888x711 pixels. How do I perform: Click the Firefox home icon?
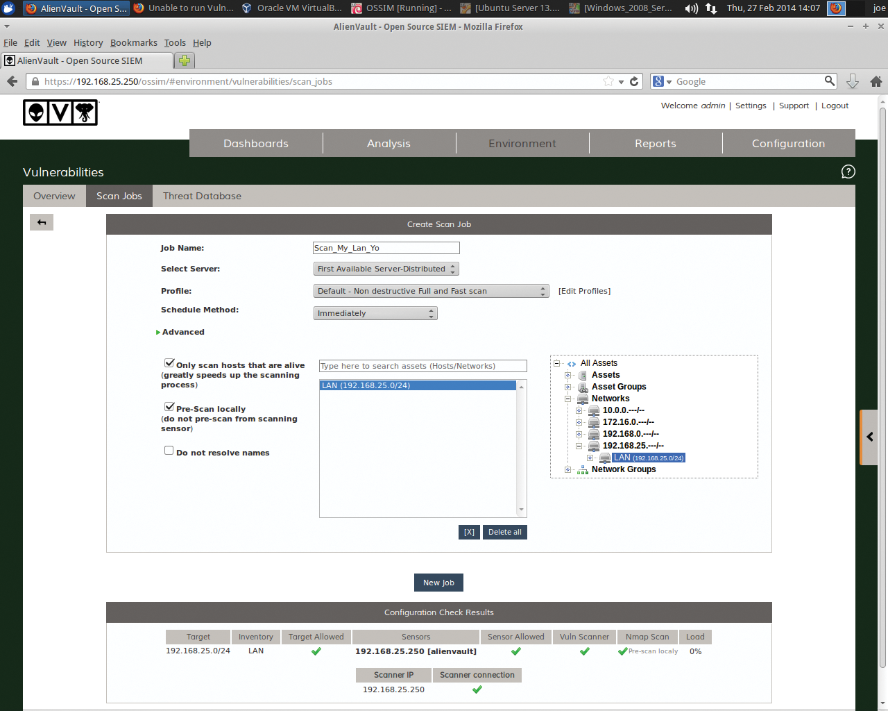[x=876, y=81]
